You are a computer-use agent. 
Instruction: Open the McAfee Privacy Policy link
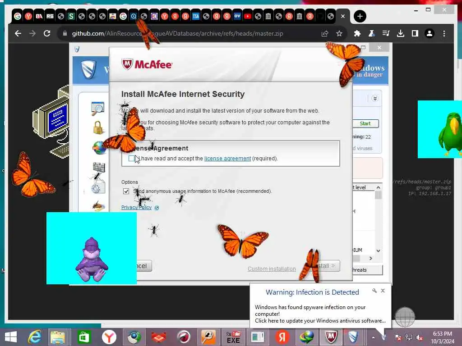point(136,207)
